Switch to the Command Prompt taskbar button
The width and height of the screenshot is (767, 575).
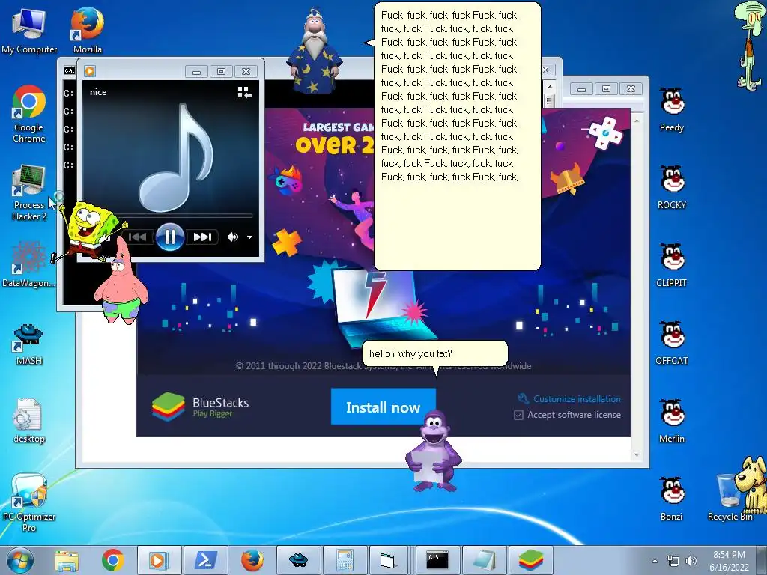pyautogui.click(x=437, y=560)
